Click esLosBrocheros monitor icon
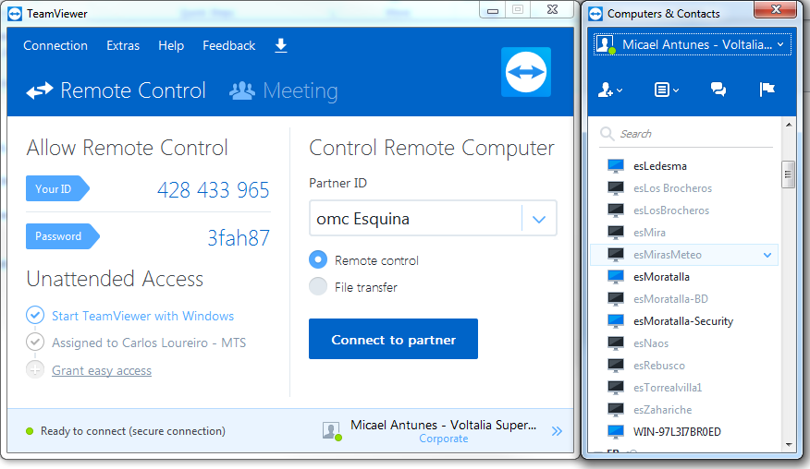 (x=616, y=210)
